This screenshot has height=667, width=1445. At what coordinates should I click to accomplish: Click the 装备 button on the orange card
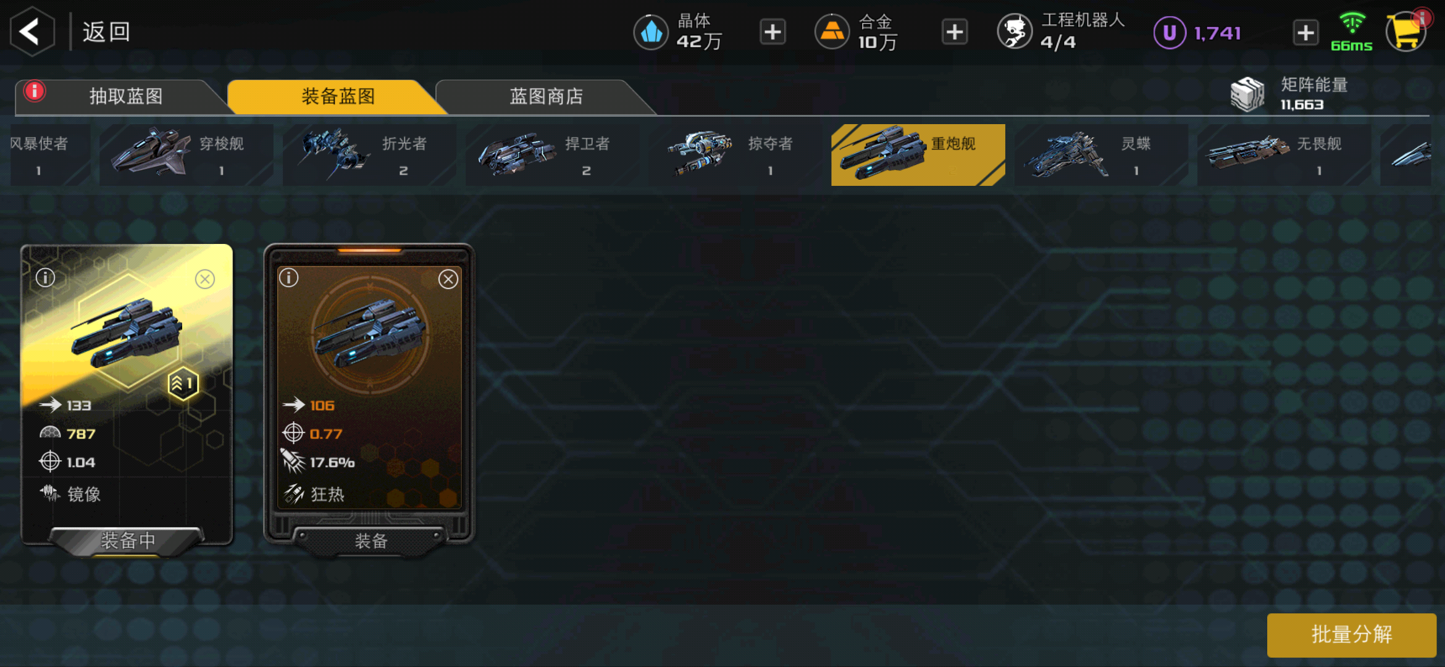click(x=371, y=541)
